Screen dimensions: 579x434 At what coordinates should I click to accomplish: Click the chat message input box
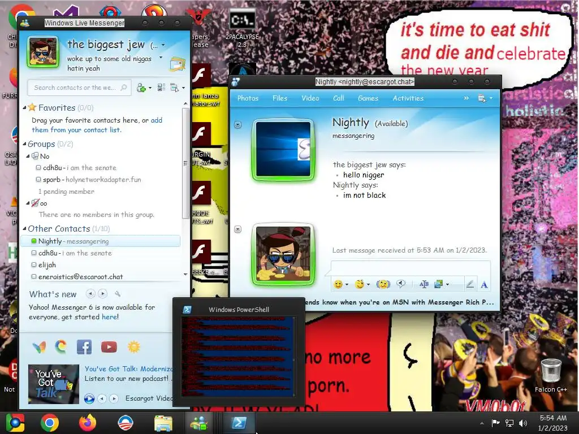click(x=411, y=268)
